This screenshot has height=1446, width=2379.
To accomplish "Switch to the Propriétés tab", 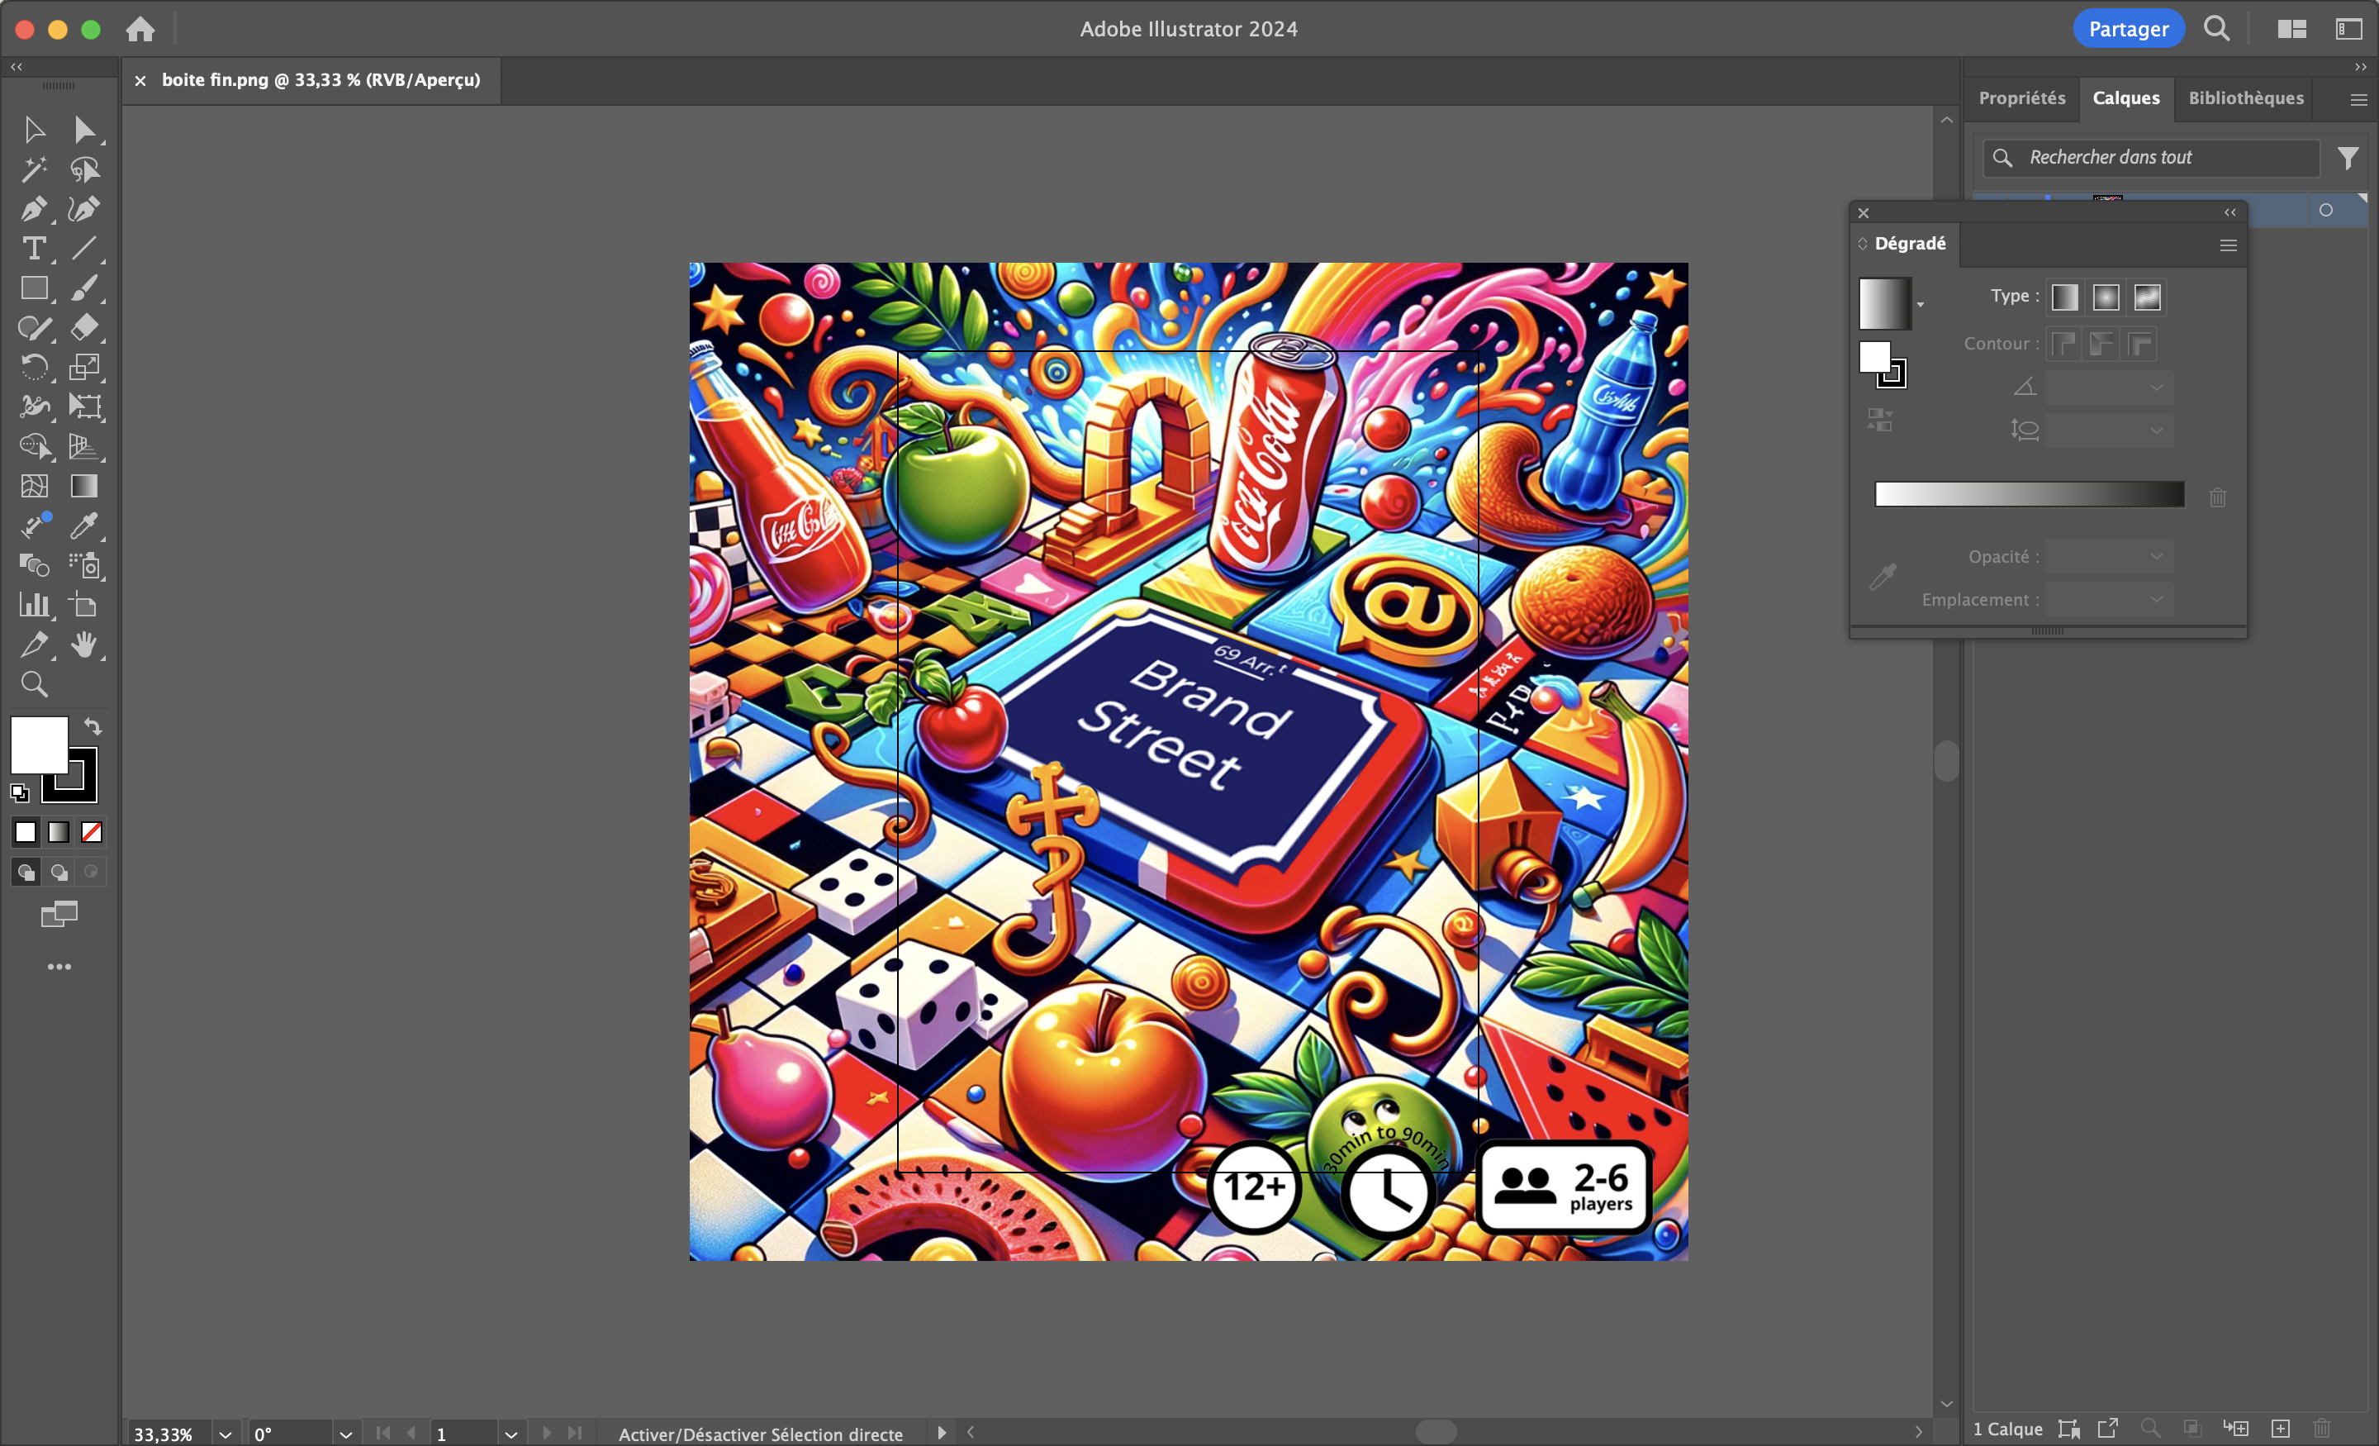I will pos(2022,98).
